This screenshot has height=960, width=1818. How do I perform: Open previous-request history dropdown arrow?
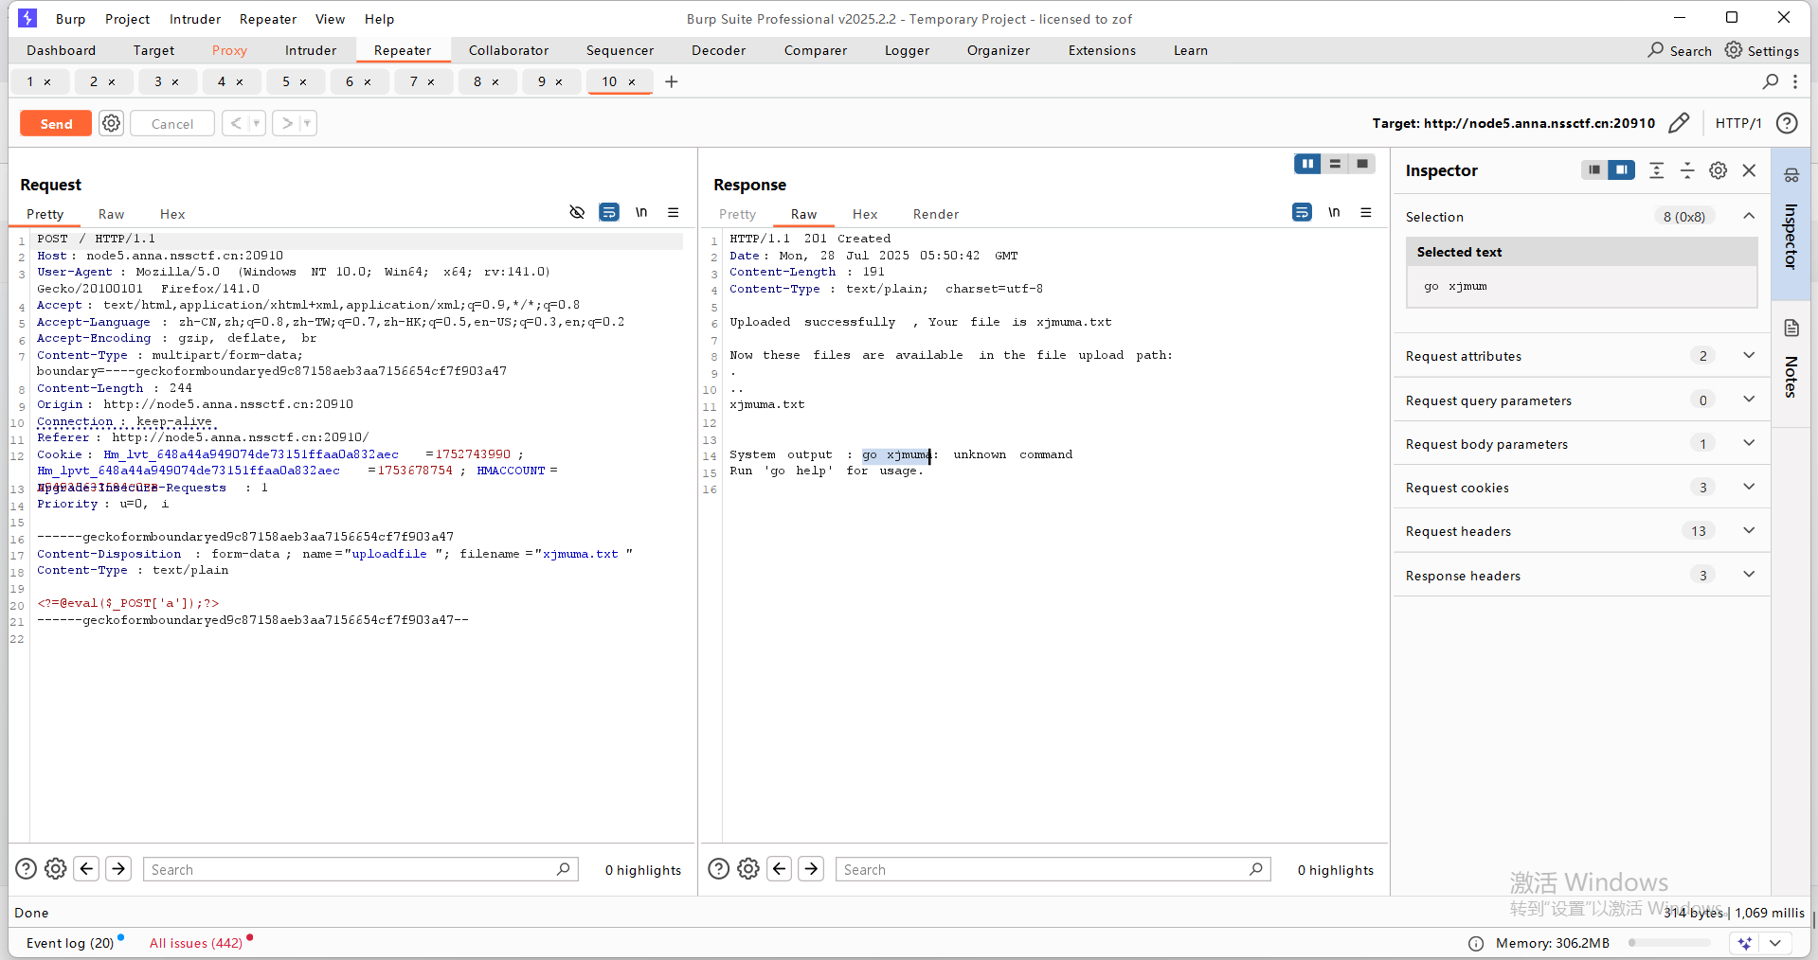coord(257,123)
